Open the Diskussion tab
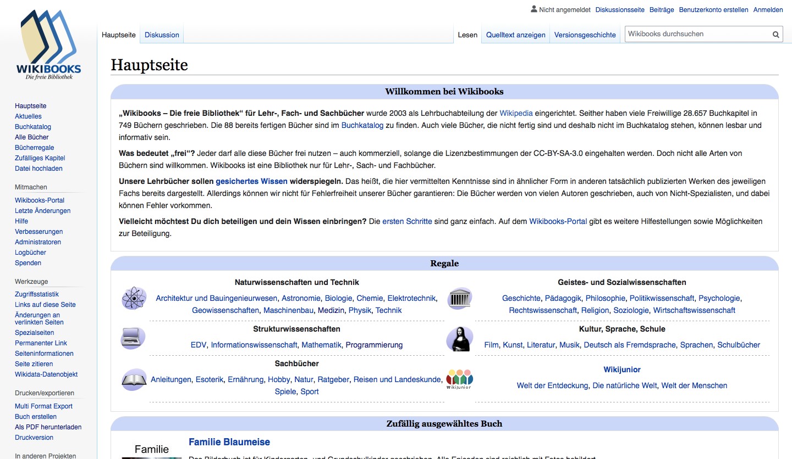The height and width of the screenshot is (459, 792). pyautogui.click(x=162, y=35)
